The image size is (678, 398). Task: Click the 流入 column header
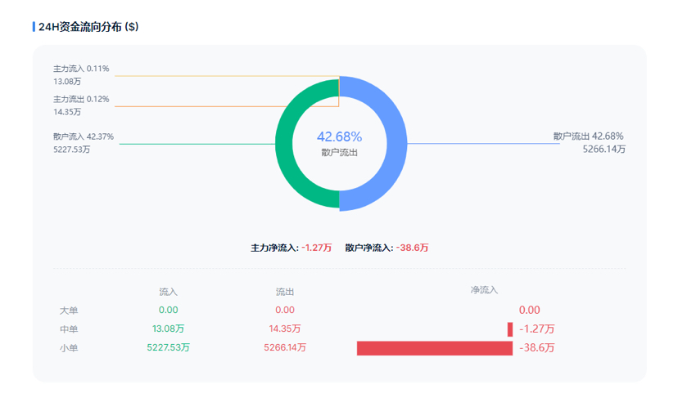[168, 291]
